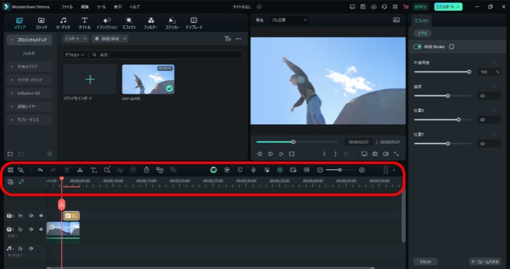Open the ファイル (File) menu

coord(67,6)
